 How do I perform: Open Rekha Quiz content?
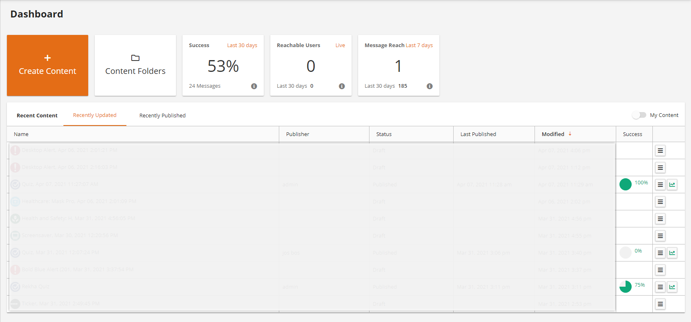36,287
